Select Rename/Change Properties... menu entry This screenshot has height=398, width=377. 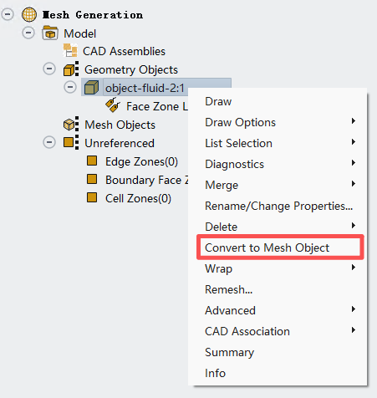[278, 206]
